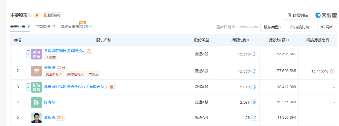Open shareholder link 陈海华

tap(50, 102)
